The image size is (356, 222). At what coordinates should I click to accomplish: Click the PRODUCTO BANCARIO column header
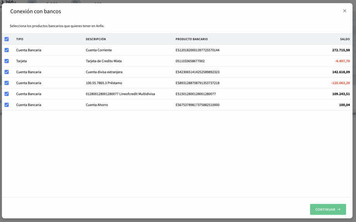pos(192,39)
